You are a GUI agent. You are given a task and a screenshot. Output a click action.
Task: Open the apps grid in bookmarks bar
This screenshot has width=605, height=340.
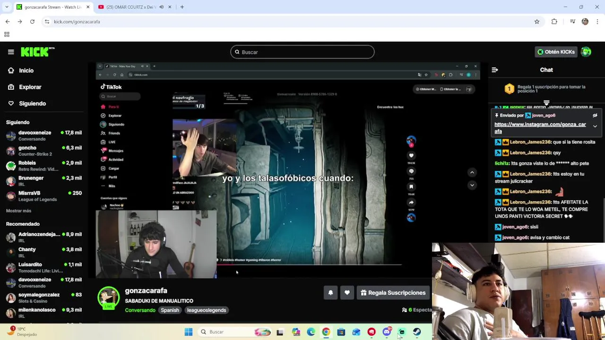coord(7,34)
